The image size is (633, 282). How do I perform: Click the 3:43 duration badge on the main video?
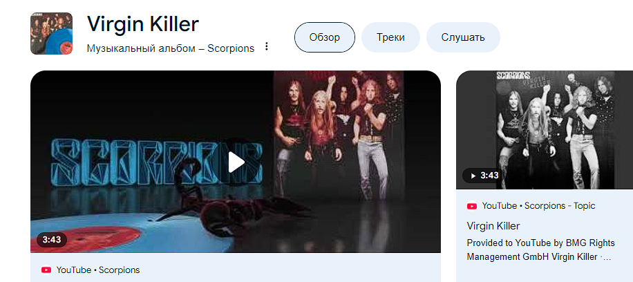coord(52,240)
